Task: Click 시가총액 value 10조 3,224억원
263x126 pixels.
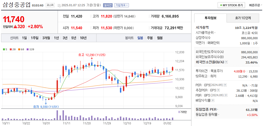Action: pos(246,28)
